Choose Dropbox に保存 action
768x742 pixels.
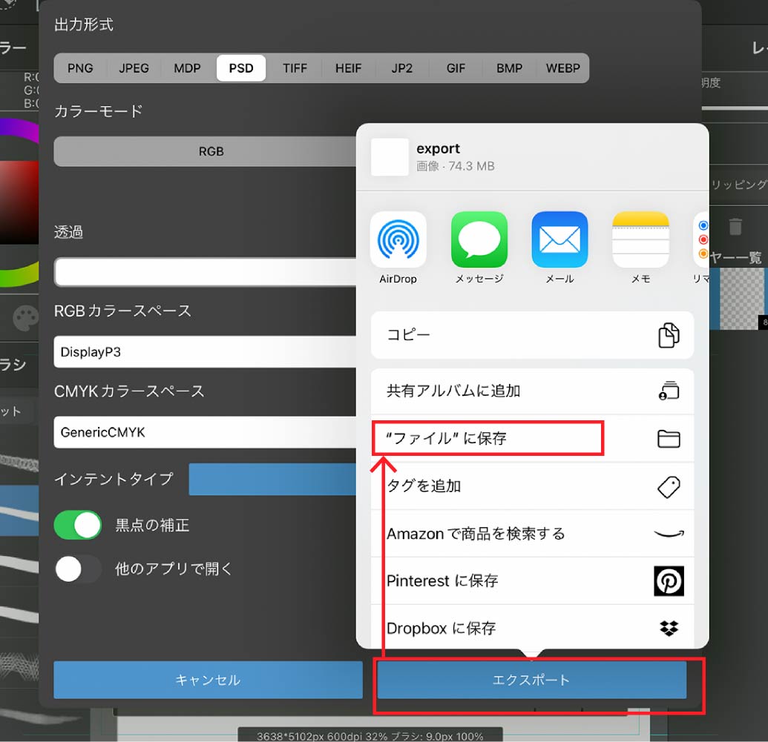532,629
